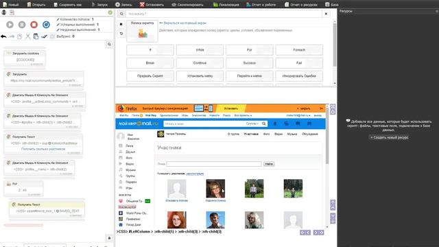
Task: Click the lock icon at scenario bottom
Action: (109, 238)
